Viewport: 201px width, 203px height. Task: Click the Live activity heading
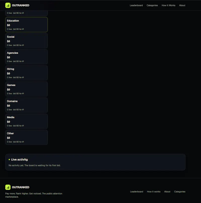[19, 159]
